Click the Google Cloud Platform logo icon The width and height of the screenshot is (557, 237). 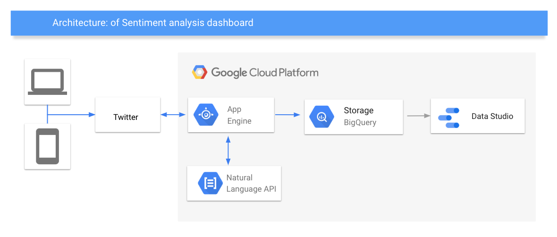[x=199, y=72]
